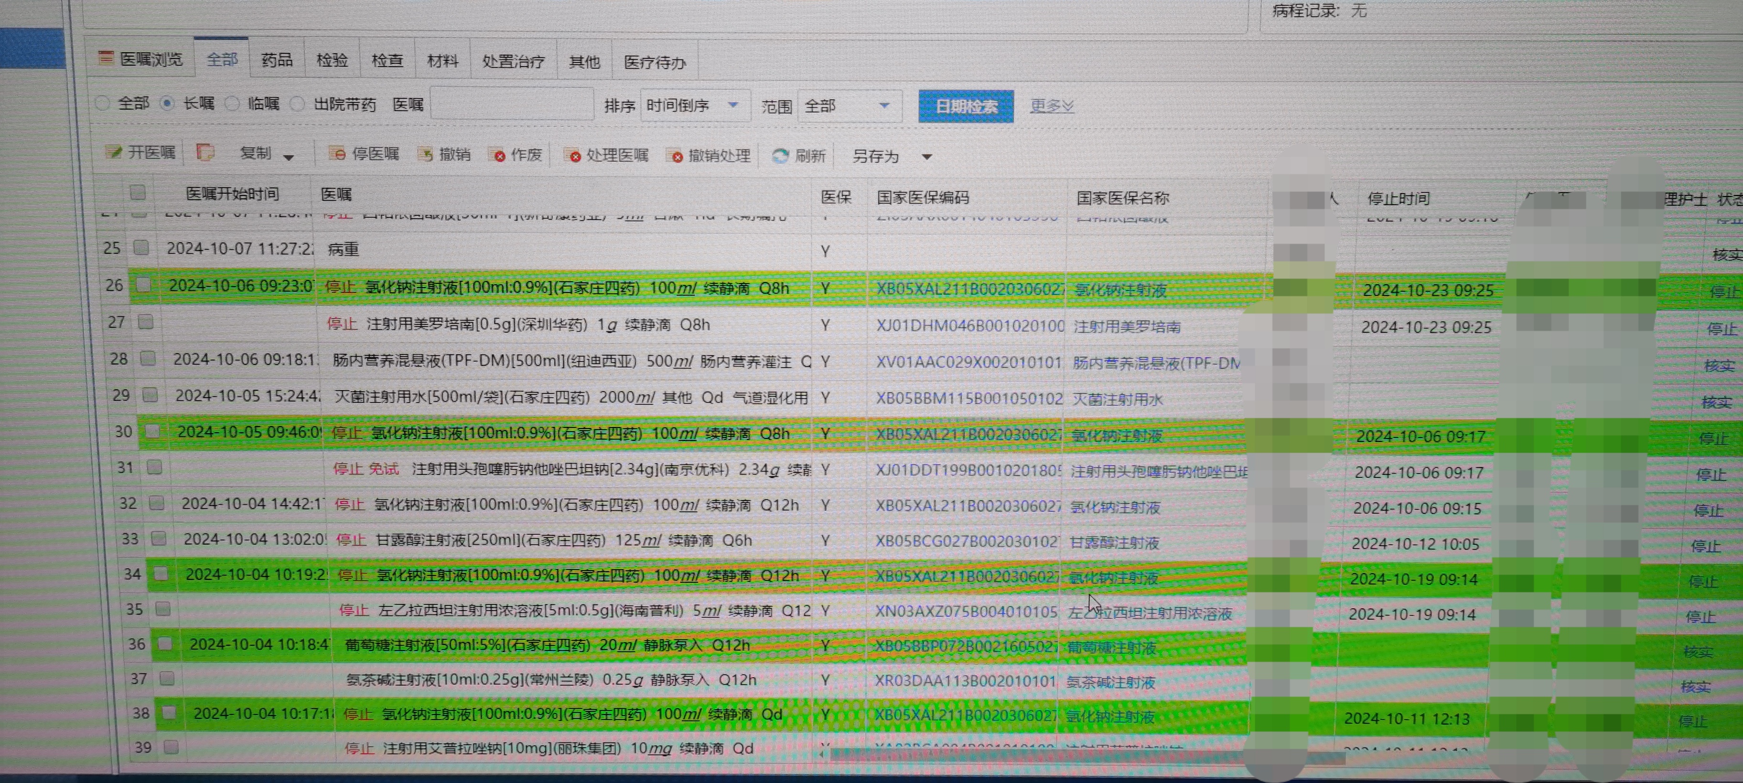
Task: Click the 开医嘱 pencil icon
Action: point(113,151)
